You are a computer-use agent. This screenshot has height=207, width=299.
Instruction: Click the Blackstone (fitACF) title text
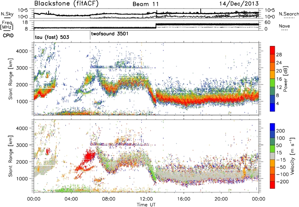click(x=67, y=4)
